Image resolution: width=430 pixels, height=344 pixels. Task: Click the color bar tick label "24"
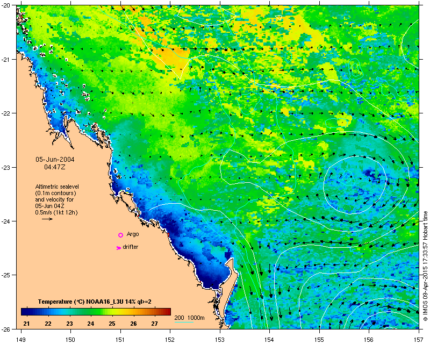tap(90, 324)
